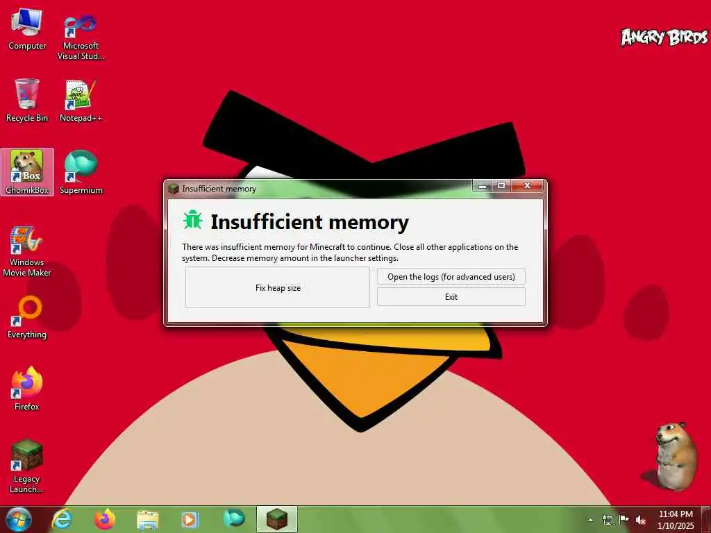The width and height of the screenshot is (711, 533).
Task: Open the Windows Start menu orb
Action: click(19, 519)
